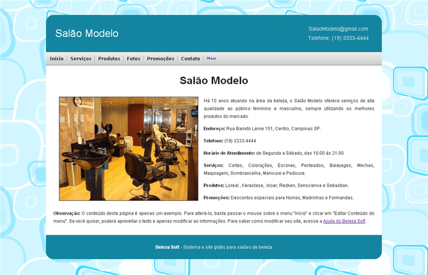Click the header phone number (19) 3333-4444
Screen dimensions: 428x275
(350, 38)
